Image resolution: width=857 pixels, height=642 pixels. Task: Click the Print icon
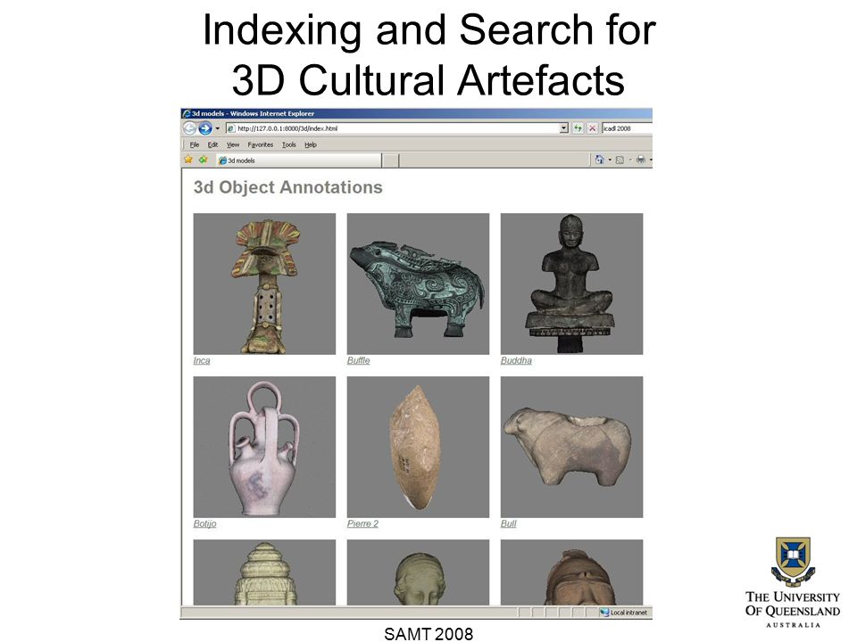tap(641, 160)
